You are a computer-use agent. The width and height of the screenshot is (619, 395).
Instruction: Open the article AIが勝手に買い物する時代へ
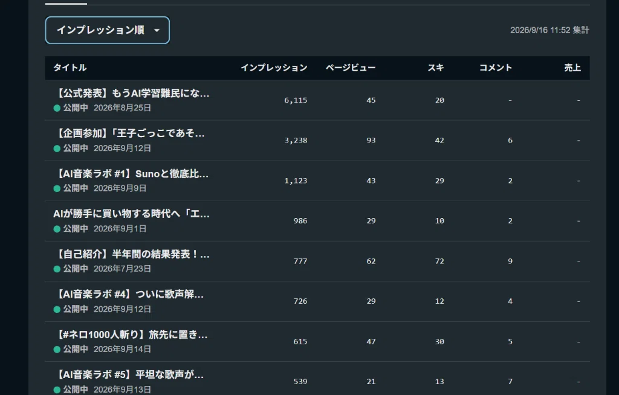point(131,214)
